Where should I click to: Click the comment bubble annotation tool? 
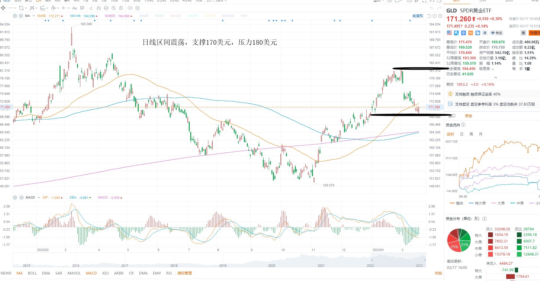coord(82,8)
